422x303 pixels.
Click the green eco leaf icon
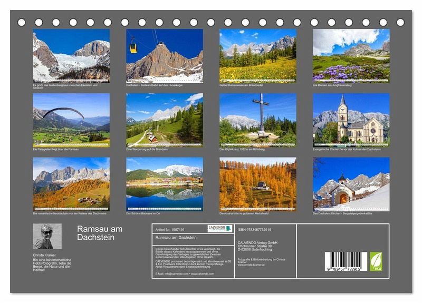point(376,261)
